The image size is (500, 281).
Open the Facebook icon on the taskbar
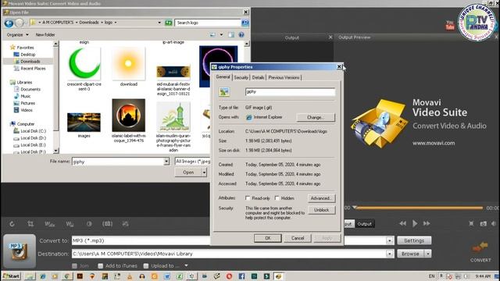click(x=241, y=276)
